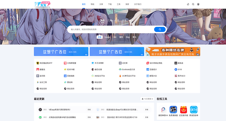The width and height of the screenshot is (226, 121).
Task: Choose Google as search engine
Action: [107, 37]
